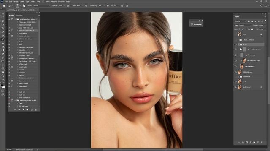
Task: Delete action with trash icon in Actions panel
Action: point(36,110)
